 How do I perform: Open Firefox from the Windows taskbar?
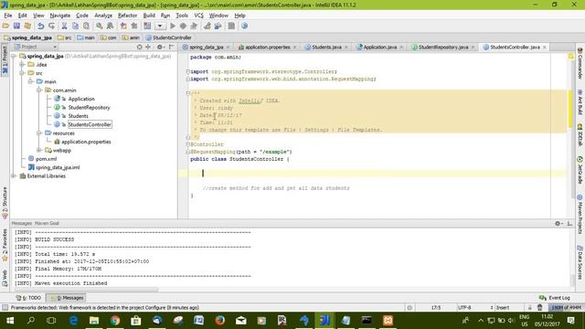[219, 321]
